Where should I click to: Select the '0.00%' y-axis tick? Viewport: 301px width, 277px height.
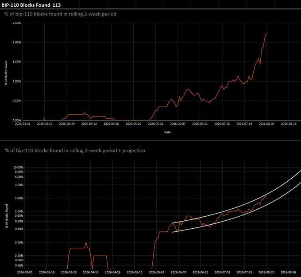(17, 121)
